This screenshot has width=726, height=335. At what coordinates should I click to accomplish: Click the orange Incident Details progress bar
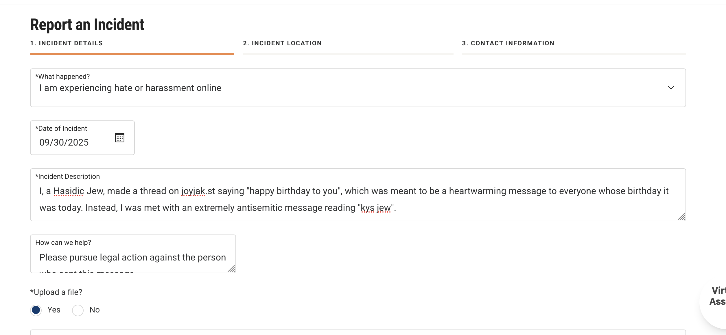(132, 54)
